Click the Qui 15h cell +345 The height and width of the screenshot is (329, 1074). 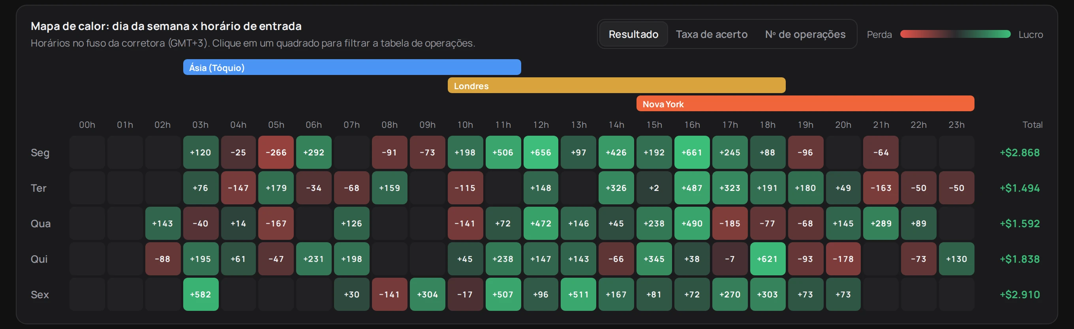[654, 259]
